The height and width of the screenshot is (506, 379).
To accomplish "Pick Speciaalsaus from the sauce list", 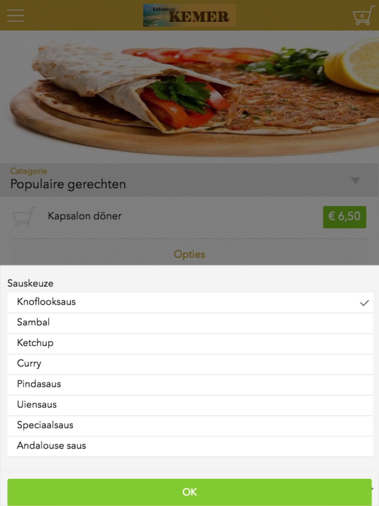I will point(45,425).
